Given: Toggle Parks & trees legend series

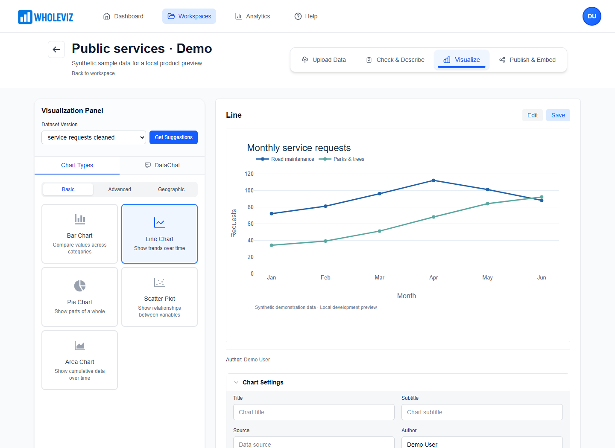Looking at the screenshot, I should (x=341, y=159).
